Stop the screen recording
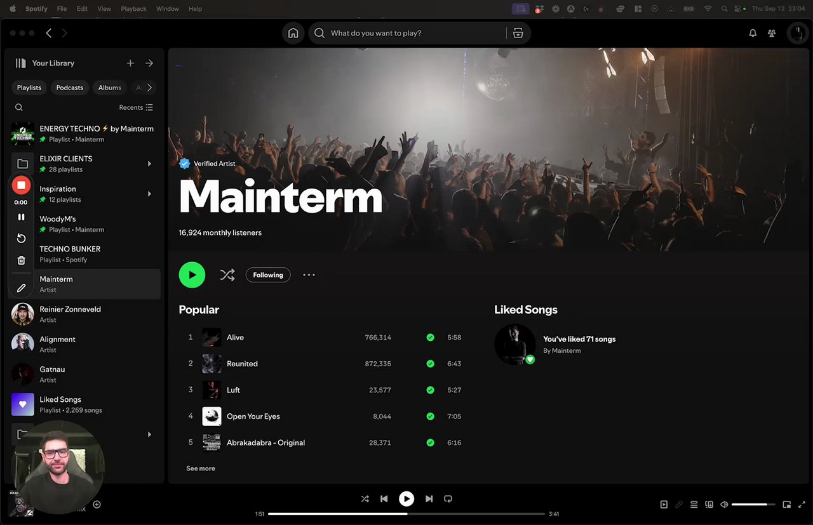This screenshot has height=525, width=813. [21, 185]
